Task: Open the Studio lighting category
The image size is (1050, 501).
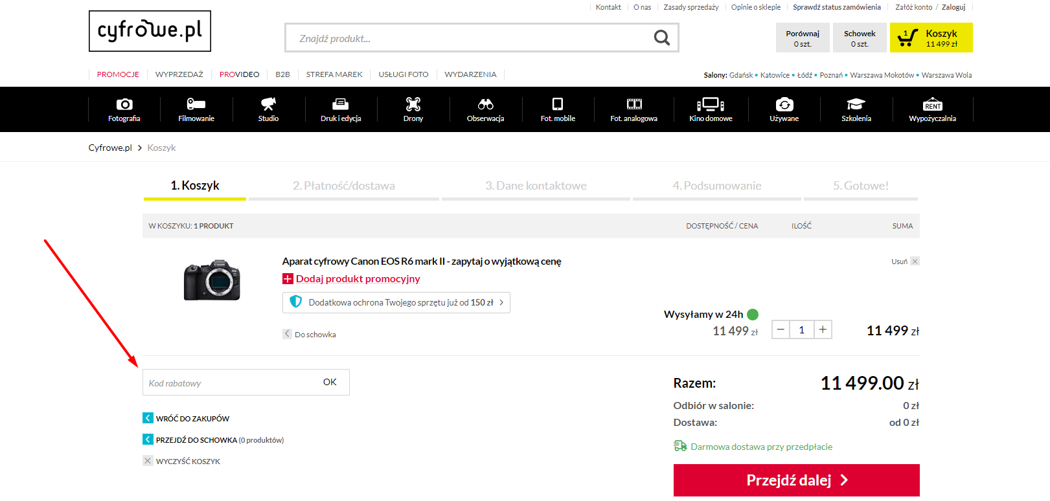Action: point(268,109)
